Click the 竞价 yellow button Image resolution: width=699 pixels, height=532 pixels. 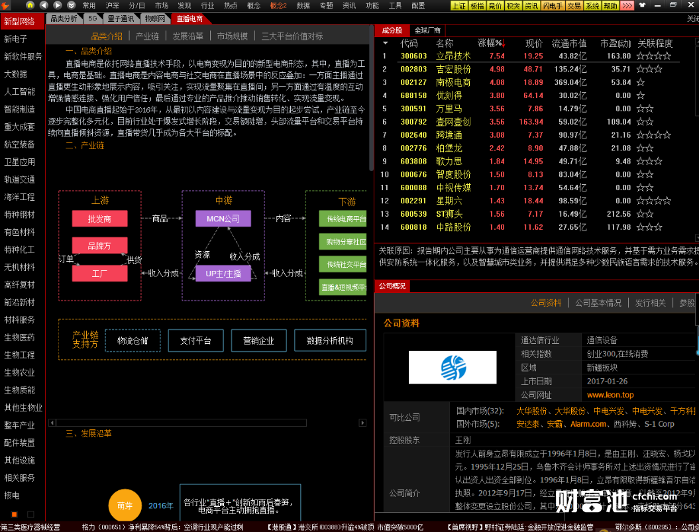click(x=495, y=6)
